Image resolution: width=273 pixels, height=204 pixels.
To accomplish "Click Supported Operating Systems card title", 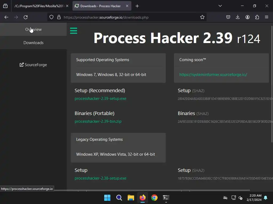I will [x=103, y=60].
